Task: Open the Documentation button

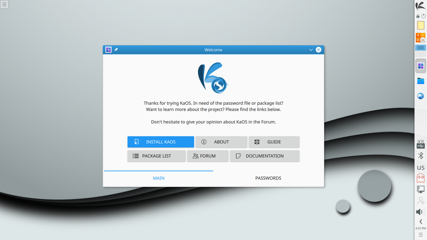Action: tap(265, 156)
